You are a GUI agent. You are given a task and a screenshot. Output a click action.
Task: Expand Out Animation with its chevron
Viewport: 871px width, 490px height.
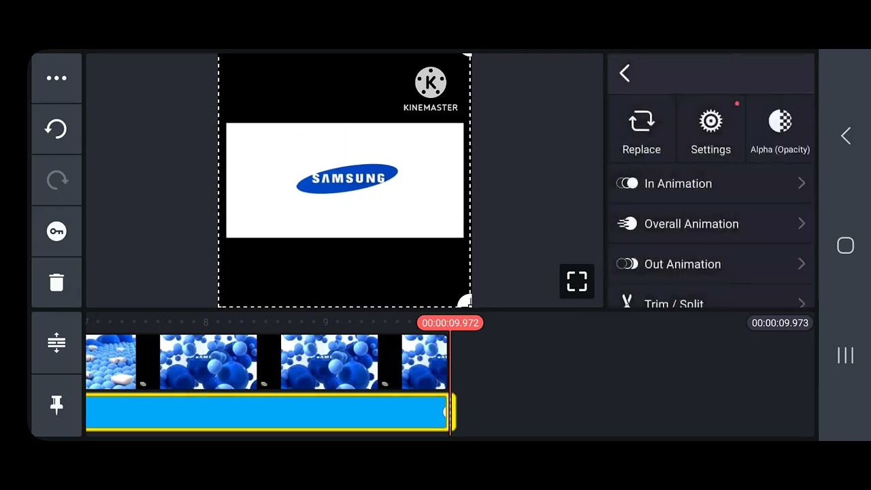click(802, 264)
